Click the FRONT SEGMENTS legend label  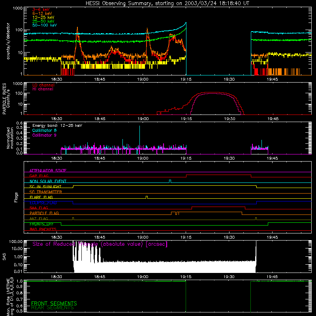[54, 303]
